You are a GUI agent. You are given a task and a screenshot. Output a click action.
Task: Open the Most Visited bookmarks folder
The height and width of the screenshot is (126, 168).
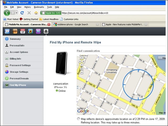click(x=11, y=19)
